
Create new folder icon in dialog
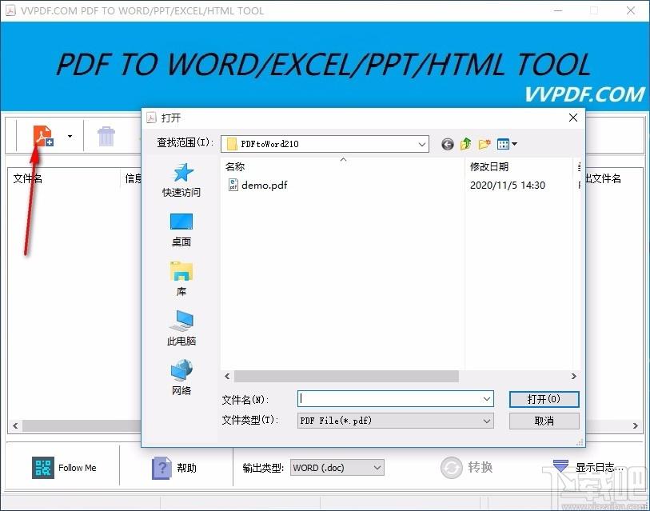tap(485, 144)
